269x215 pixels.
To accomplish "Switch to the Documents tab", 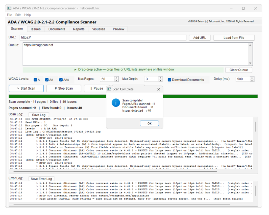I will pos(57,29).
